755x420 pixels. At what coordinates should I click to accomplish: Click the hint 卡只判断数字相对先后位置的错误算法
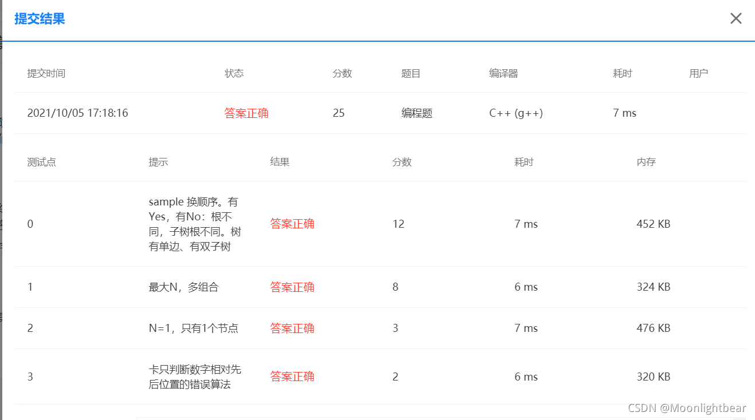click(195, 377)
